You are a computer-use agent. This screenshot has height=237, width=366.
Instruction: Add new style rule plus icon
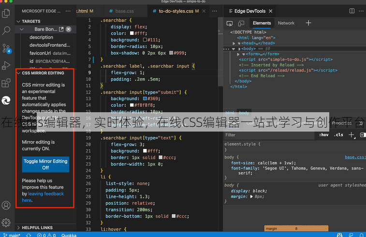click(351, 135)
